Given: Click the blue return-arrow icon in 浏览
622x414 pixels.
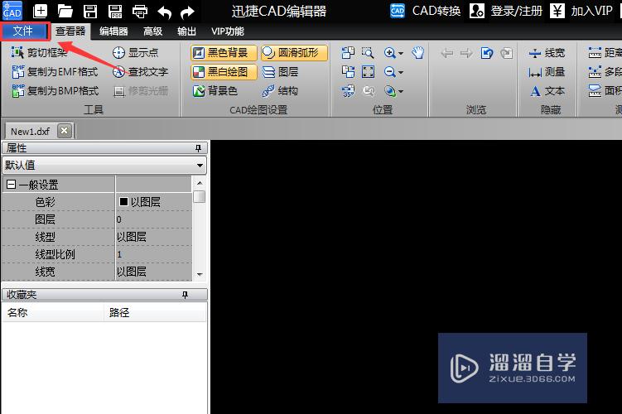Looking at the screenshot, I should tap(486, 53).
